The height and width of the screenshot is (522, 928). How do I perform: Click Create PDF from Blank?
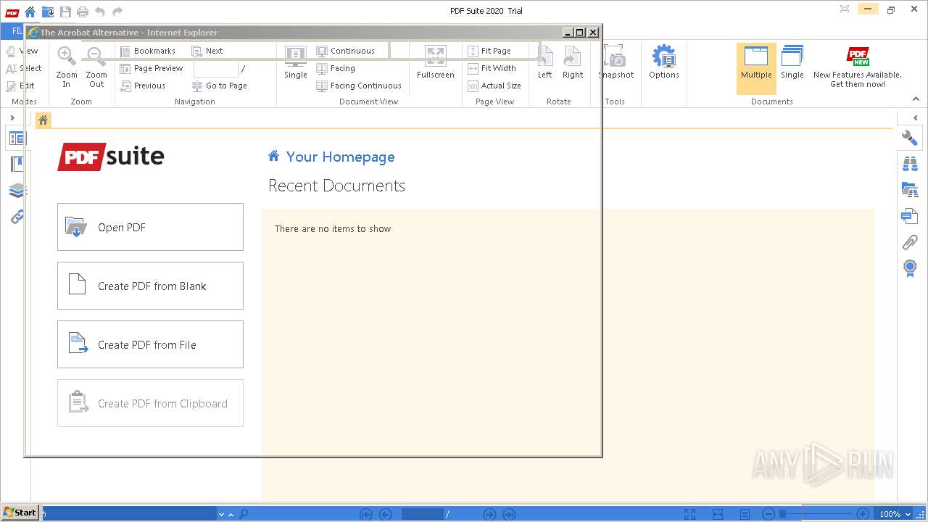click(150, 286)
